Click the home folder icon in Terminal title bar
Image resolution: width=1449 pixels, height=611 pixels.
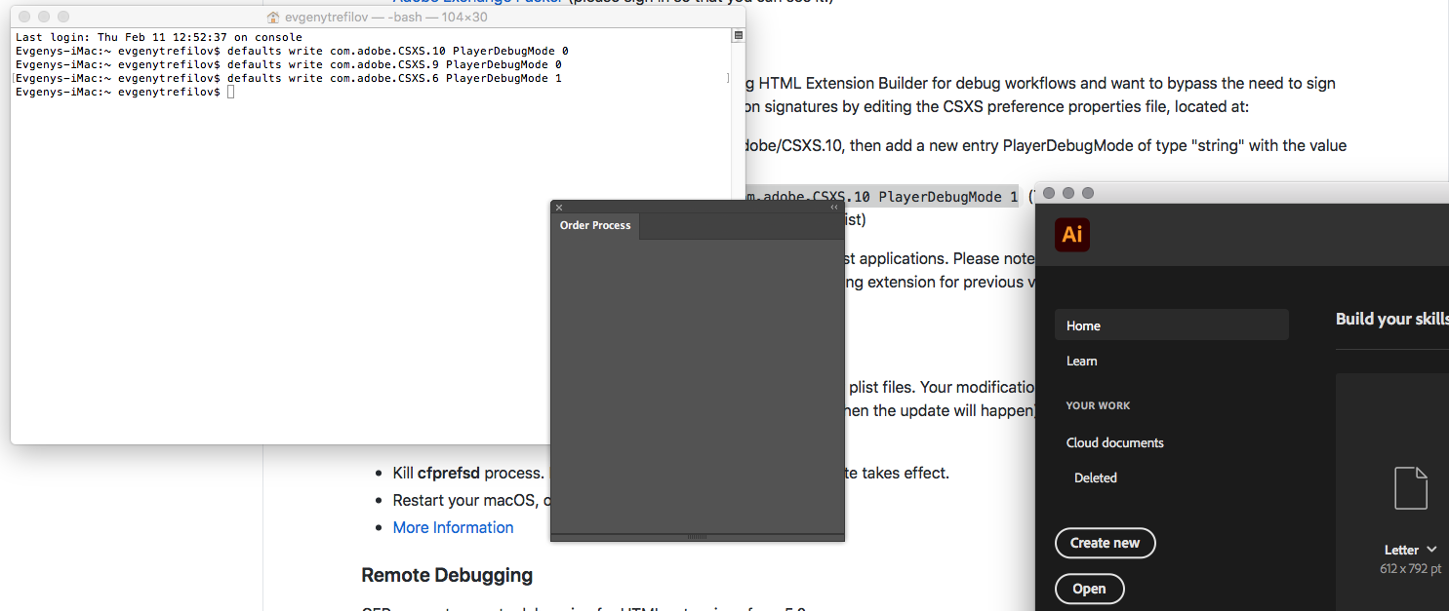274,18
